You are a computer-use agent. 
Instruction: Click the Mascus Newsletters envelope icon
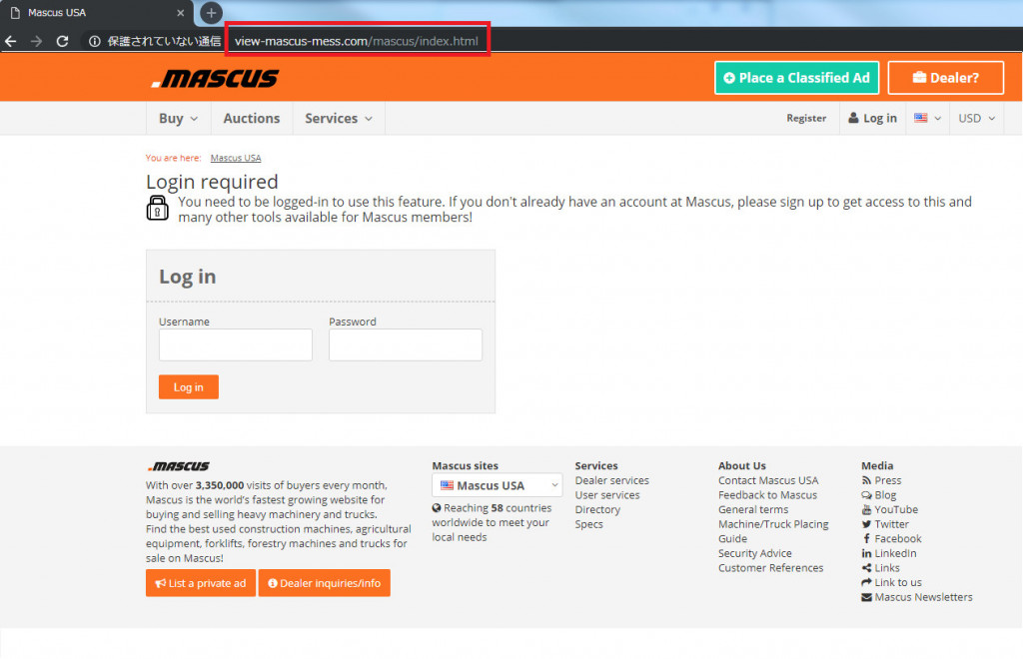[866, 597]
